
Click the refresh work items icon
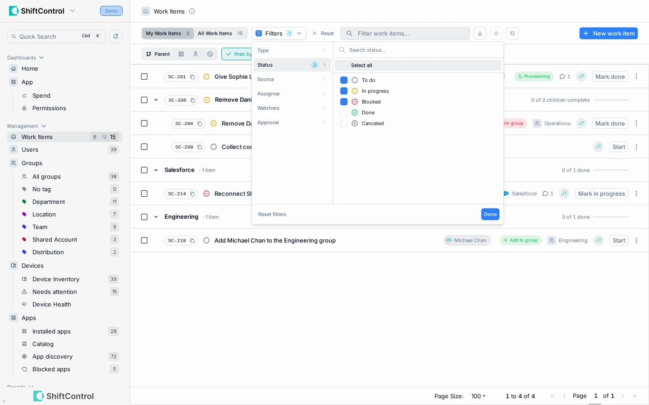(x=512, y=33)
